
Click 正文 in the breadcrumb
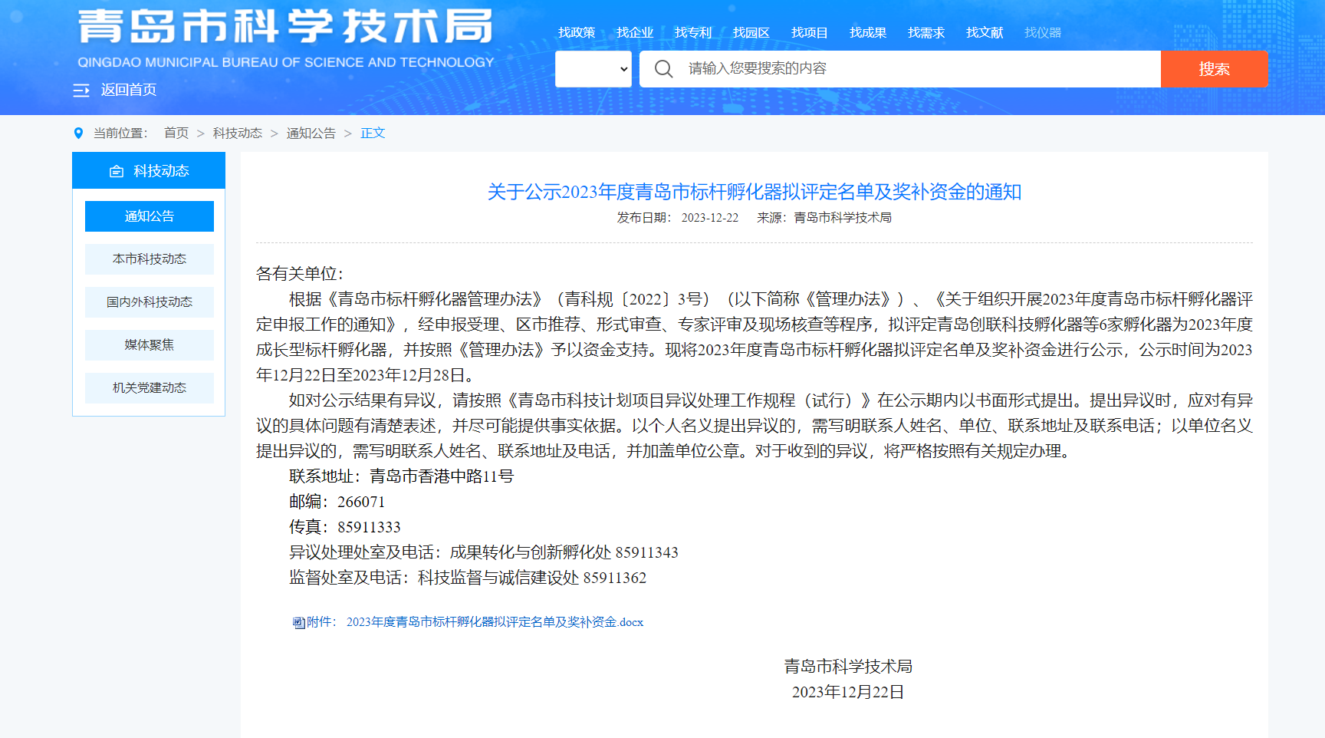[x=373, y=133]
